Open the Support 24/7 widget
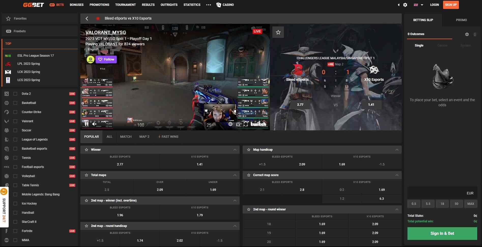 pyautogui.click(x=4, y=207)
